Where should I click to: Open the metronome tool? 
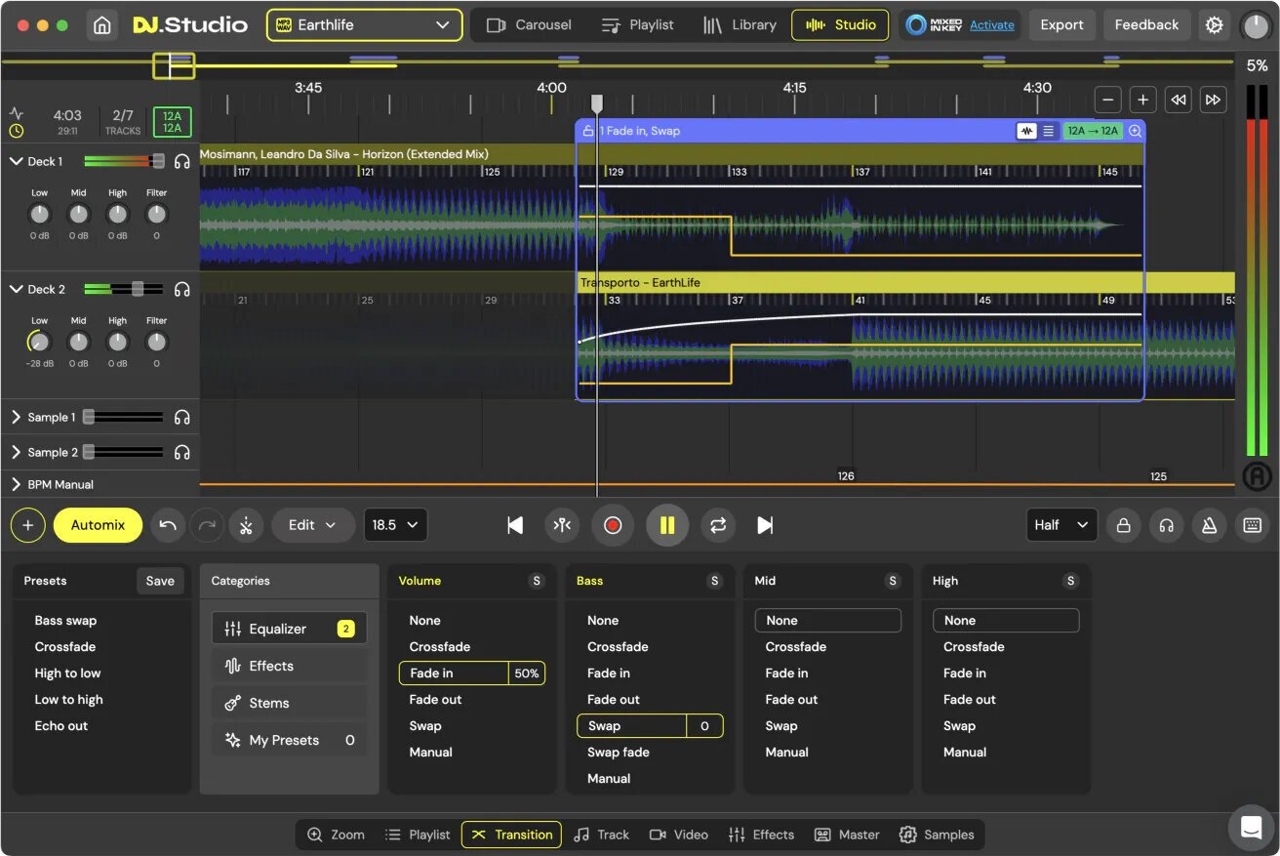point(1209,525)
